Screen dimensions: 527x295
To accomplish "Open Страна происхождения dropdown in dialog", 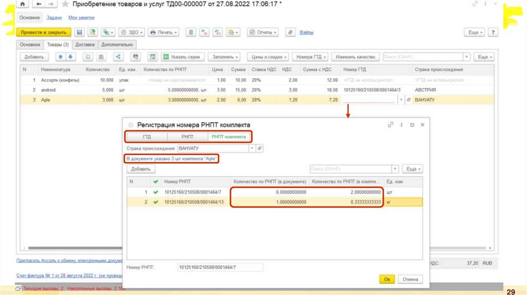I will point(252,148).
